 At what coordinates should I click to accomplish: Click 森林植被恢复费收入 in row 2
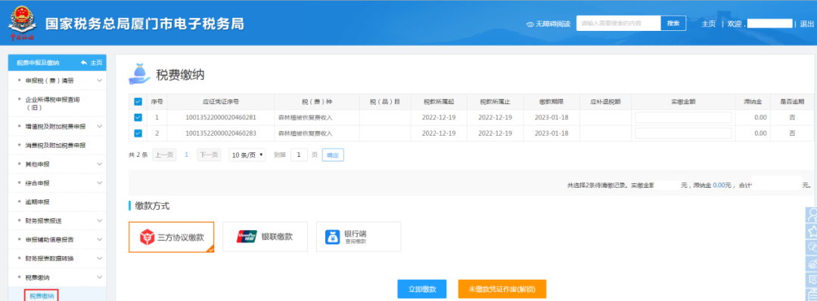pos(306,133)
